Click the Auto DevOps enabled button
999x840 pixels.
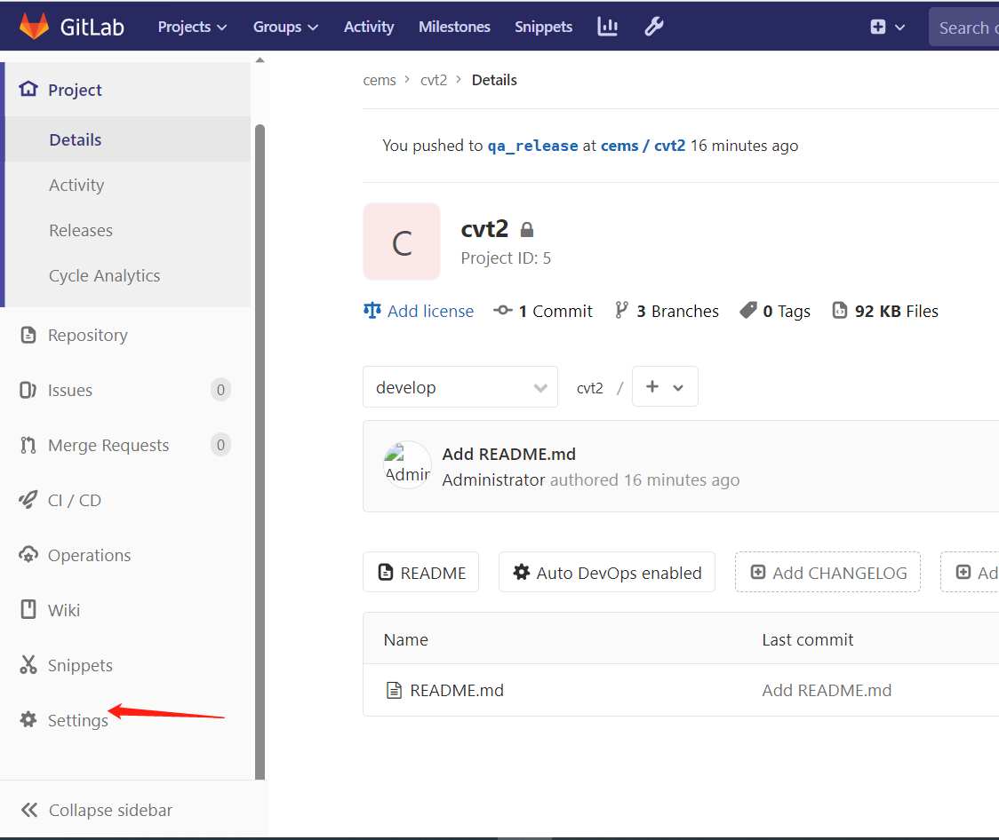606,572
